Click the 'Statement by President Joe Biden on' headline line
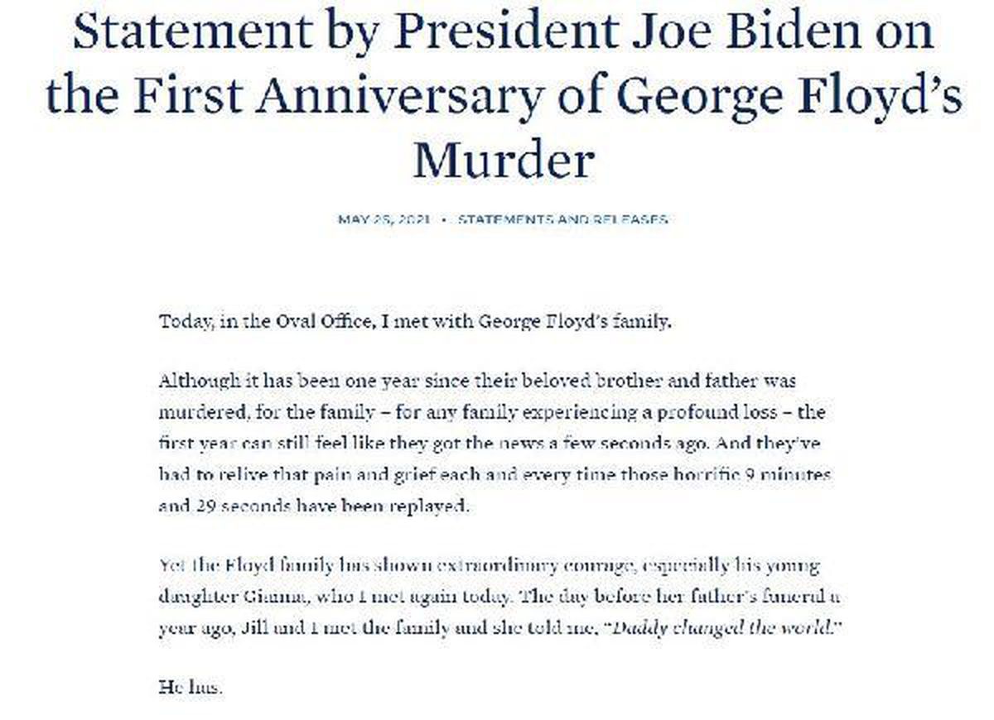This screenshot has height=720, width=994. click(x=503, y=31)
